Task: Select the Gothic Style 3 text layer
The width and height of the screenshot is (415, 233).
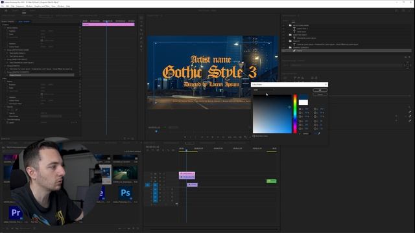Action: click(x=302, y=28)
